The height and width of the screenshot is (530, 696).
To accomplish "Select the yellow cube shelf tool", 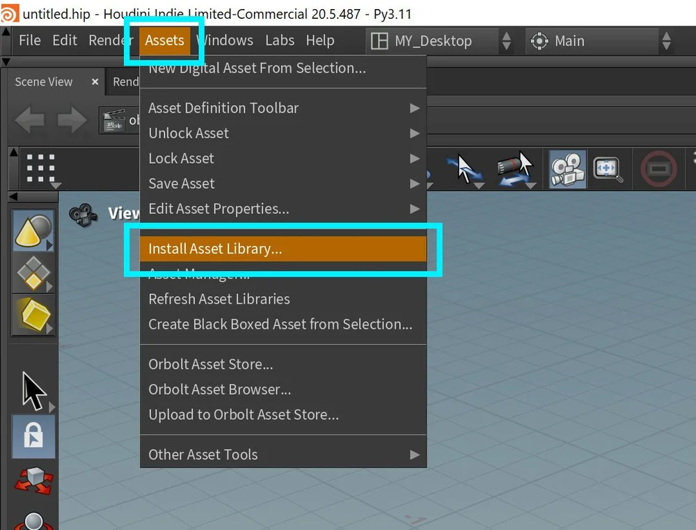I will [x=33, y=315].
